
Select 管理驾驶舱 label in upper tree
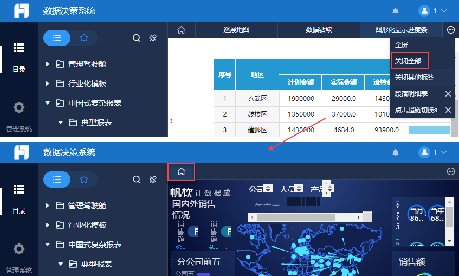[87, 64]
